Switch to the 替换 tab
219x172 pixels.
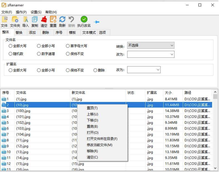(x=19, y=33)
